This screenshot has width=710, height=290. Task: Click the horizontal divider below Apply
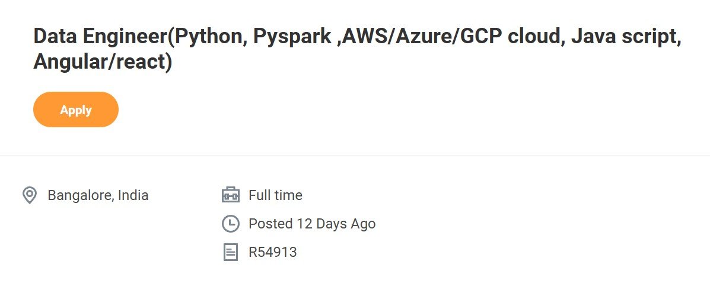click(355, 156)
